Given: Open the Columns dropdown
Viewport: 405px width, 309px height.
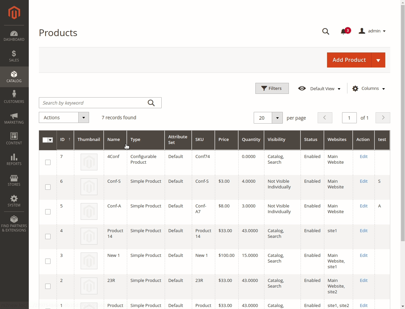Looking at the screenshot, I should pos(369,89).
